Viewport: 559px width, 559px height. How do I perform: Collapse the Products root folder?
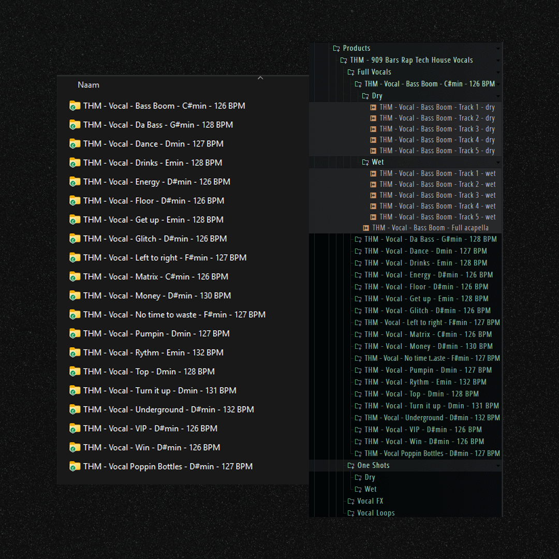coord(356,48)
